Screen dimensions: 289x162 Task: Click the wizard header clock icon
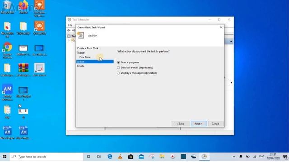80,36
